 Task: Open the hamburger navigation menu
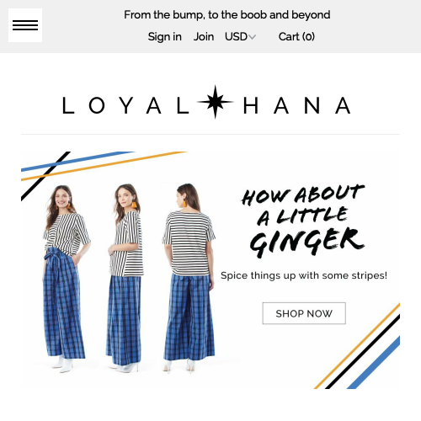(25, 25)
